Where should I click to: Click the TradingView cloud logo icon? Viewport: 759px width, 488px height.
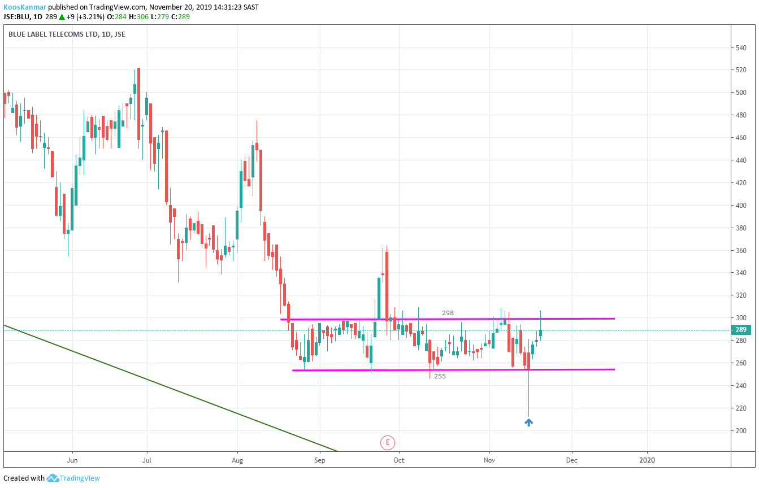[53, 478]
